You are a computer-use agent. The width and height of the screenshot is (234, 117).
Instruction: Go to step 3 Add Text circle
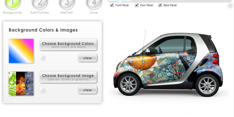point(67,3)
